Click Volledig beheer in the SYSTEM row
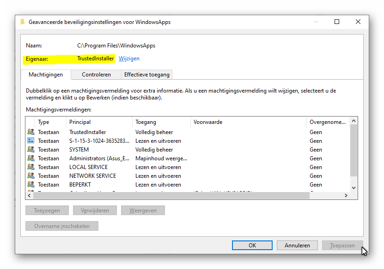The height and width of the screenshot is (269, 384). 154,150
